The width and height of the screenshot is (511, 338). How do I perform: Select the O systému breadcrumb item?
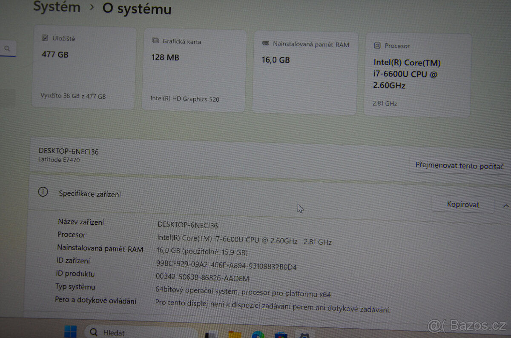click(x=136, y=9)
